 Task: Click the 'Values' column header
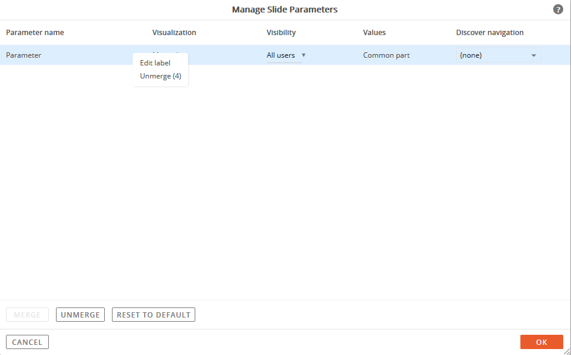tap(375, 32)
